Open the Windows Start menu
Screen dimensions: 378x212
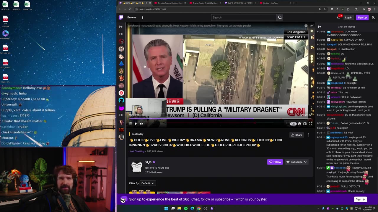click(166, 208)
